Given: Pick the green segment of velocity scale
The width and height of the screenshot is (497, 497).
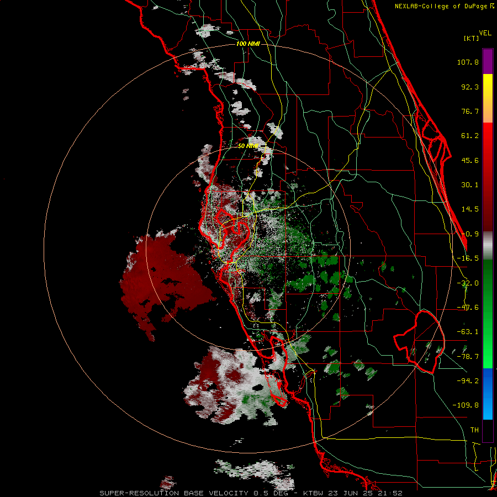Looking at the screenshot, I should click(488, 314).
